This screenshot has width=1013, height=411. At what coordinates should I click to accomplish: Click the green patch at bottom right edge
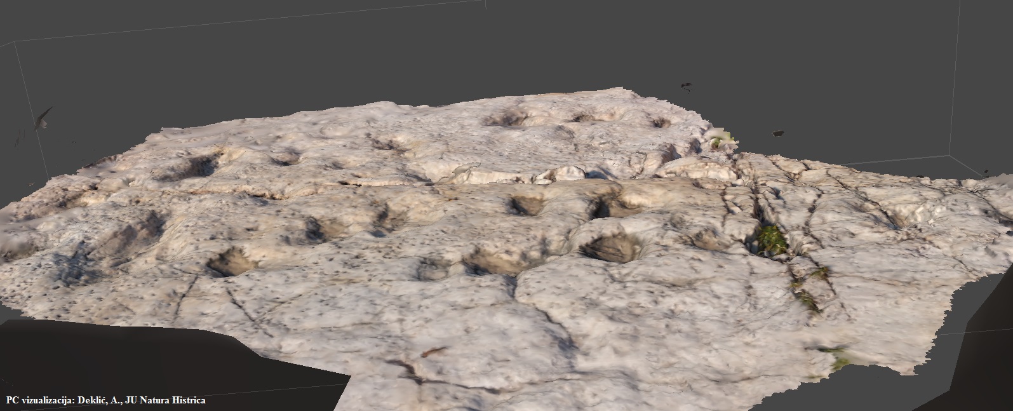coord(838,359)
